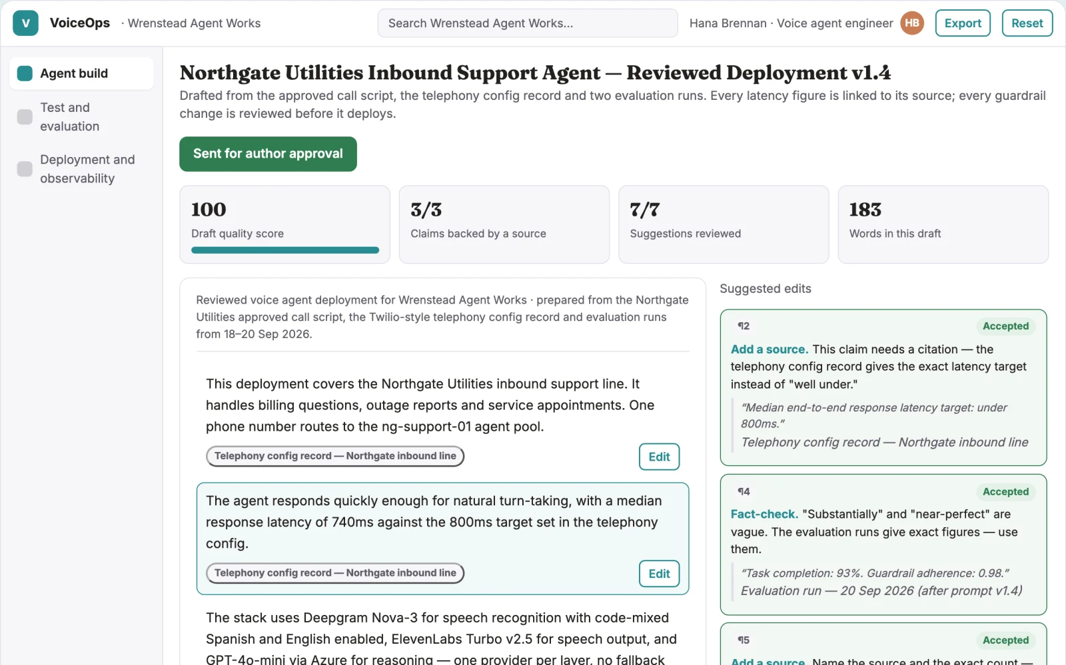Select the ¶2 Add a source suggestion

point(883,387)
